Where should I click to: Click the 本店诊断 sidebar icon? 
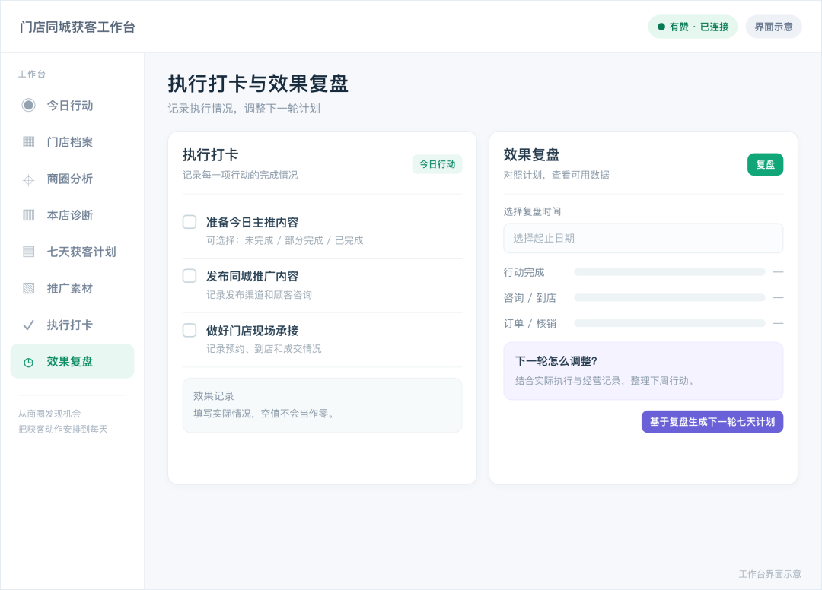pyautogui.click(x=29, y=215)
